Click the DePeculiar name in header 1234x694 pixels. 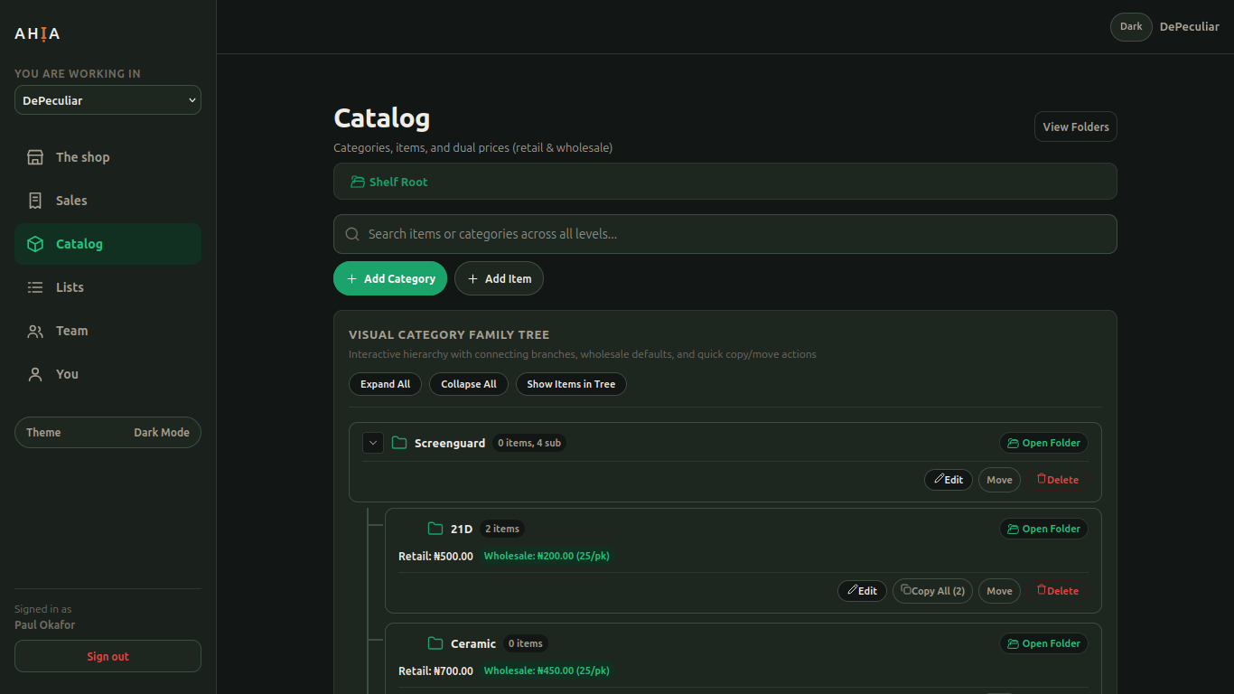pyautogui.click(x=1189, y=27)
